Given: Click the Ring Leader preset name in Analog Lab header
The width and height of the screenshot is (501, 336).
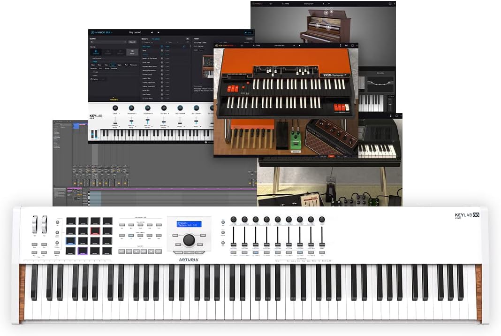Looking at the screenshot, I should (135, 32).
